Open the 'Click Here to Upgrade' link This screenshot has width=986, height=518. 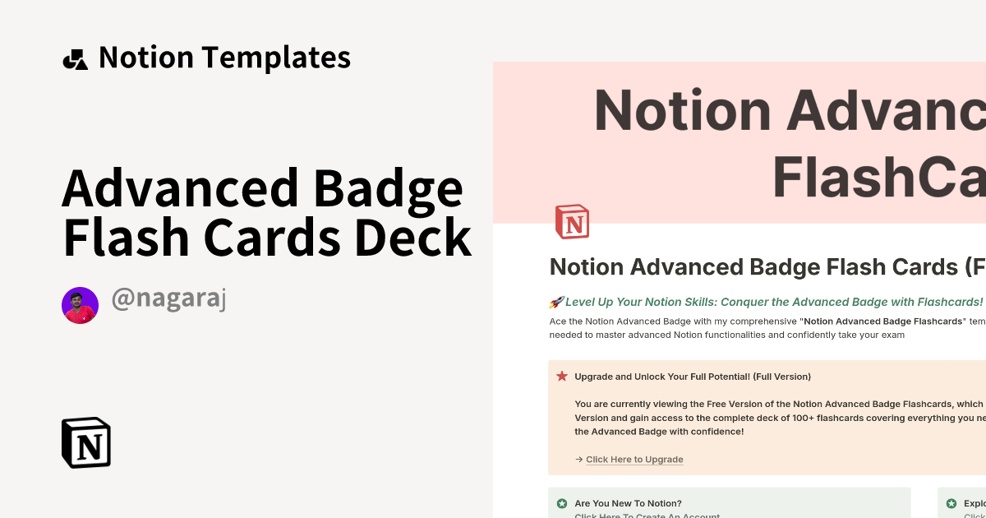(634, 459)
